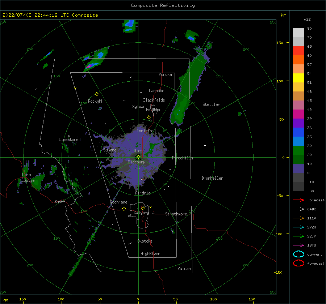The image size is (326, 304).
Task: Click the 18TS legend label
Action: point(312,245)
